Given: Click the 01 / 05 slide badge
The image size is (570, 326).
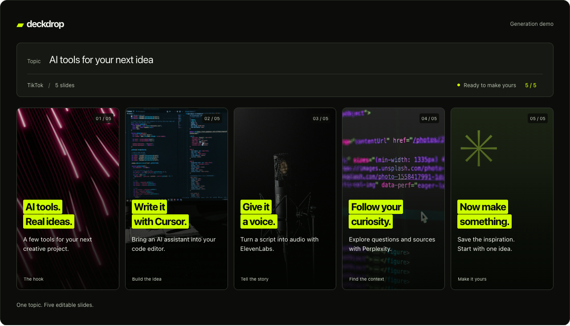Looking at the screenshot, I should [103, 119].
